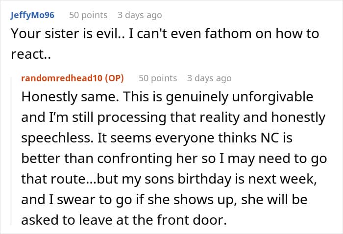Click the 50 points score beside randomredhead10
The width and height of the screenshot is (343, 234).
158,78
